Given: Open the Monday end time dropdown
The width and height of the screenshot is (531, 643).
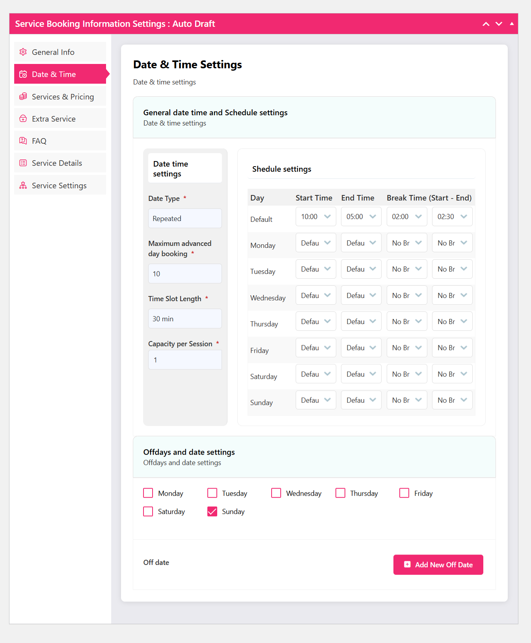Looking at the screenshot, I should click(x=361, y=243).
